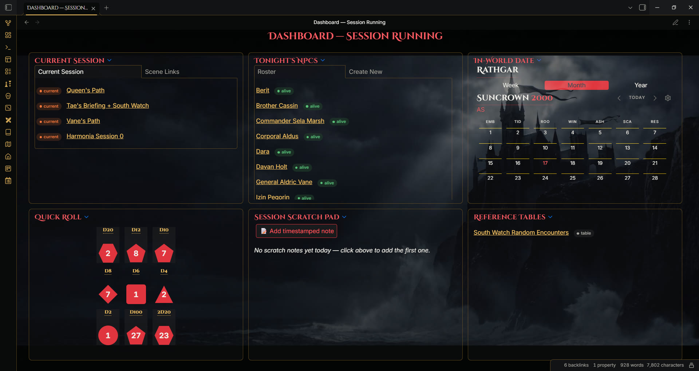699x371 pixels.
Task: Switch calendar to Week view
Action: [x=510, y=85]
